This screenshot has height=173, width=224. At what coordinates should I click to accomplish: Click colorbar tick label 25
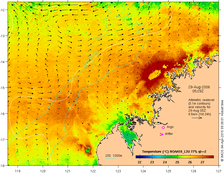click(177, 162)
